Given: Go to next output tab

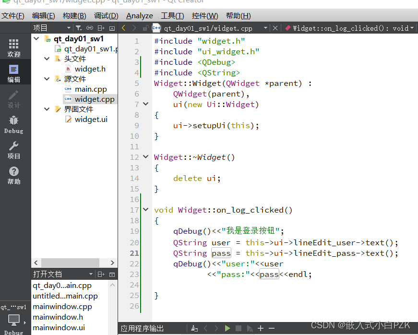Looking at the screenshot, I should (x=216, y=329).
